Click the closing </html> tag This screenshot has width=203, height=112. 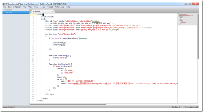pyautogui.click(x=40, y=101)
